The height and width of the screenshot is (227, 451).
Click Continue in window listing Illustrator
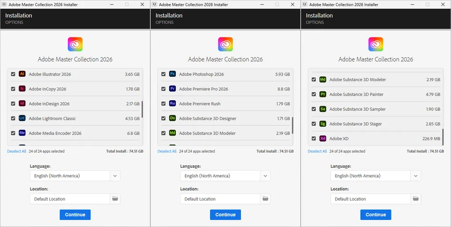pyautogui.click(x=75, y=215)
